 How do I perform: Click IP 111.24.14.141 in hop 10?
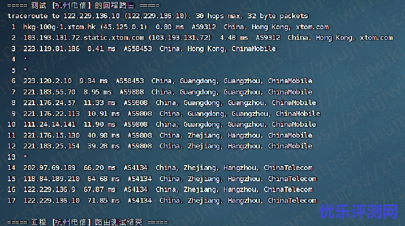50,125
